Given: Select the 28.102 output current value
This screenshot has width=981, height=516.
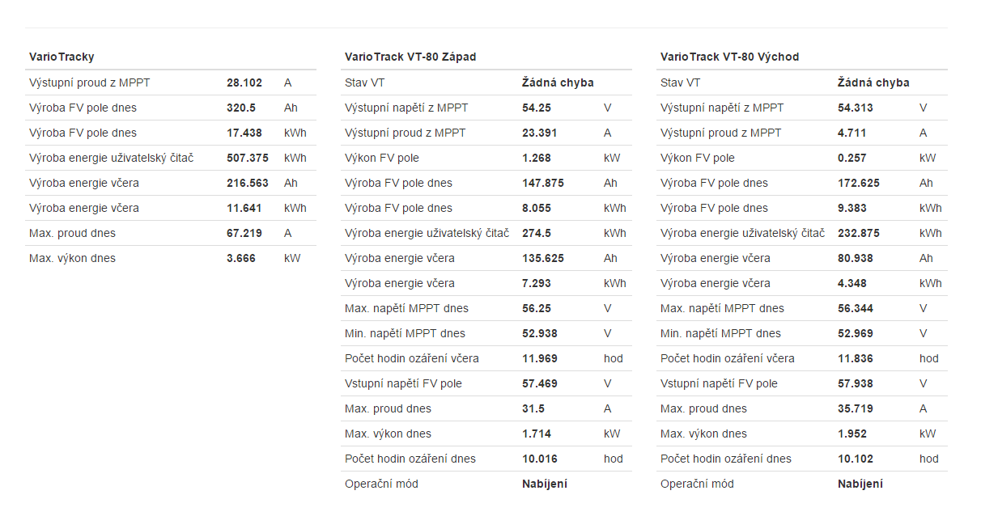Looking at the screenshot, I should pos(244,82).
